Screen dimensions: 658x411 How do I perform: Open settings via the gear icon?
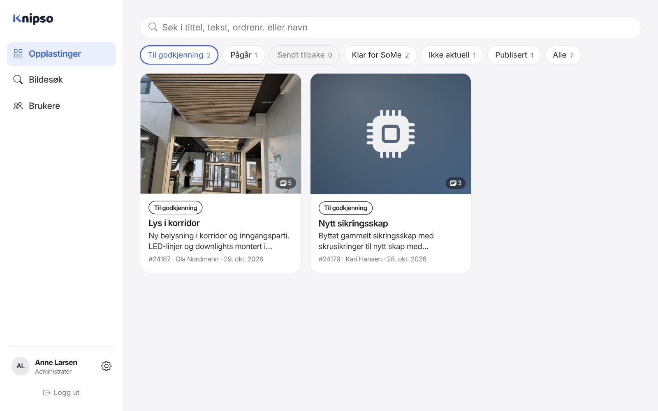coord(107,366)
